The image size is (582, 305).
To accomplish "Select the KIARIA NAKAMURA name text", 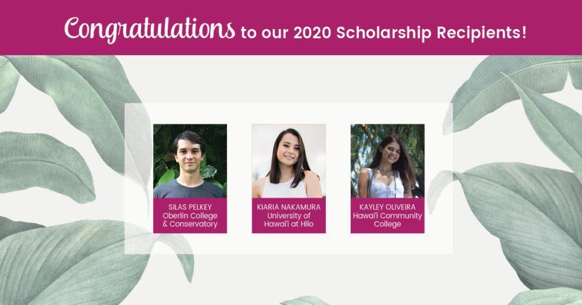I will (289, 207).
